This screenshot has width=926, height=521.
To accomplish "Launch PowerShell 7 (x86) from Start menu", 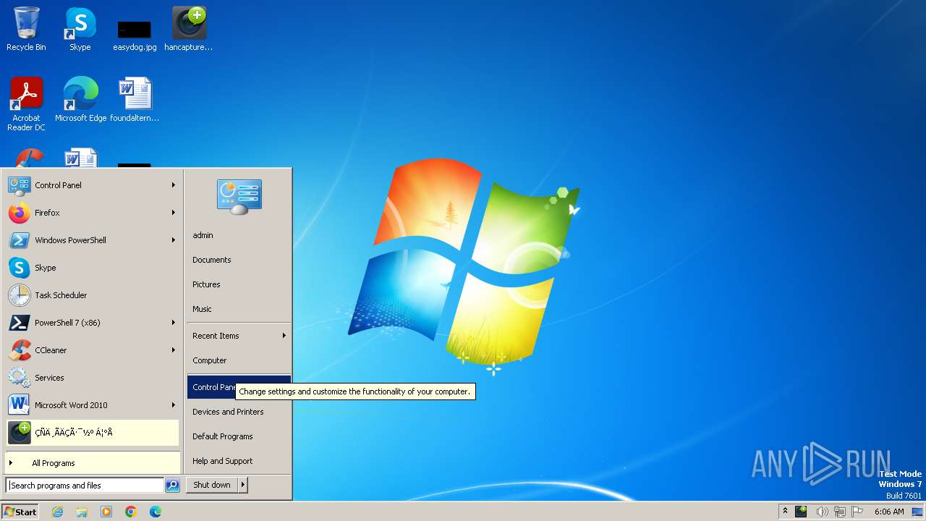I will (93, 323).
